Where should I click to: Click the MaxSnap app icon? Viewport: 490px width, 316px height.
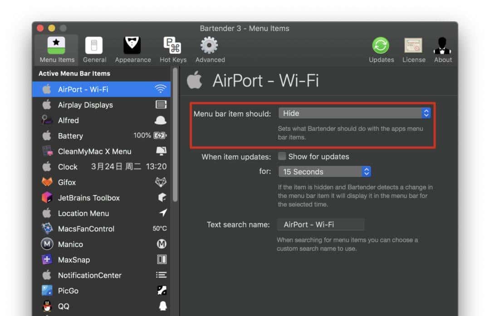pos(47,260)
